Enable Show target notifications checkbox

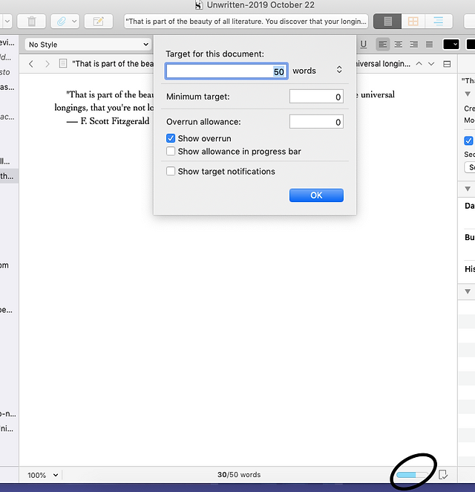[171, 172]
